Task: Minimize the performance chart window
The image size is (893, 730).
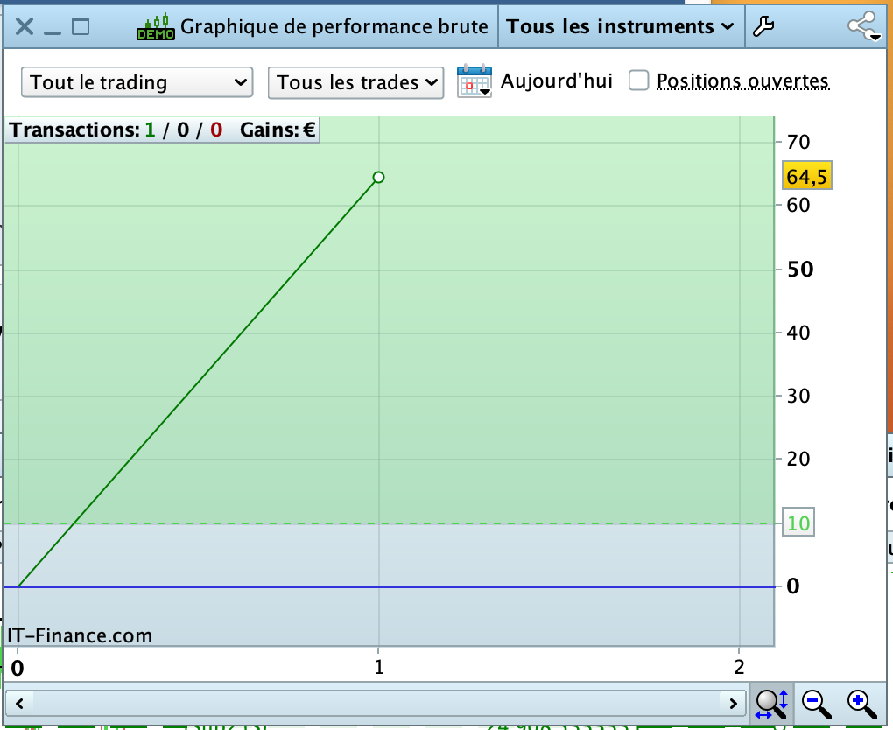Action: click(x=53, y=32)
